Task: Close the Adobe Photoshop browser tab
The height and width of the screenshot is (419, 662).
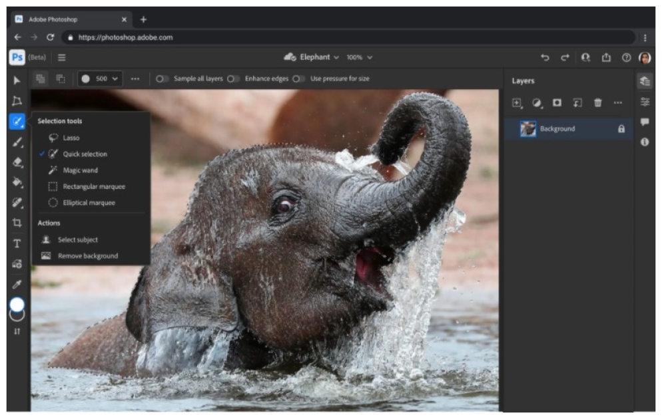Action: pyautogui.click(x=124, y=19)
